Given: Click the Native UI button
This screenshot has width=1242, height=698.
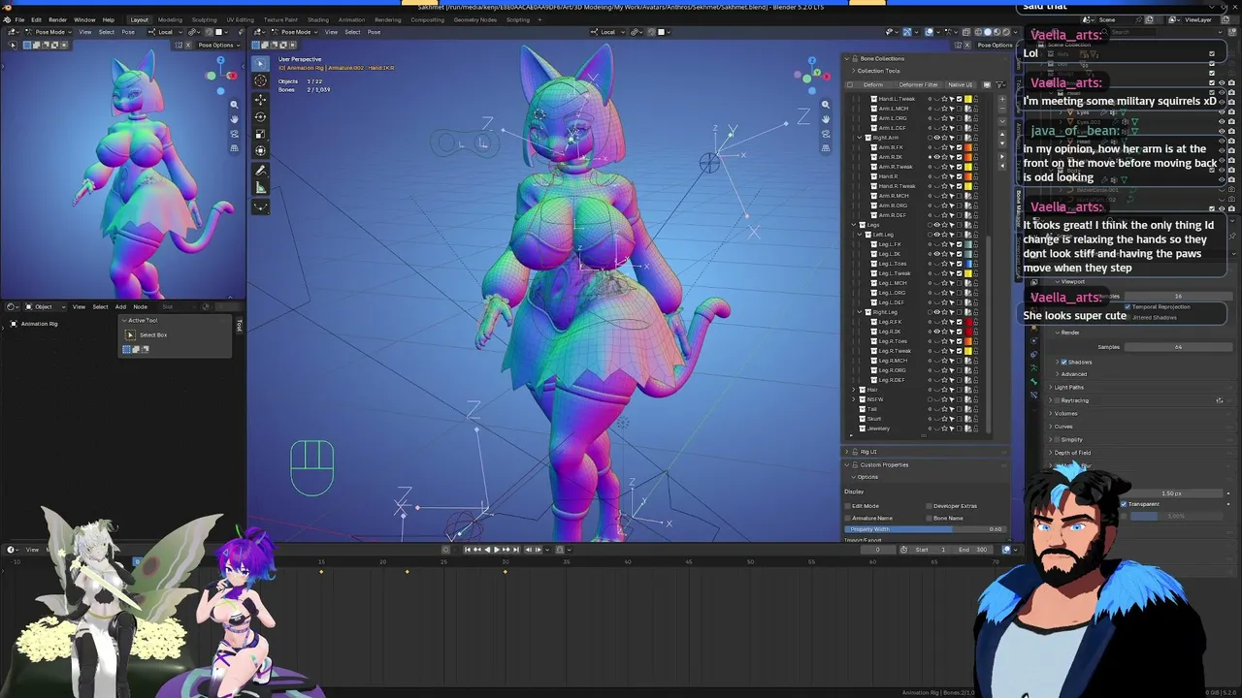Looking at the screenshot, I should (x=960, y=84).
